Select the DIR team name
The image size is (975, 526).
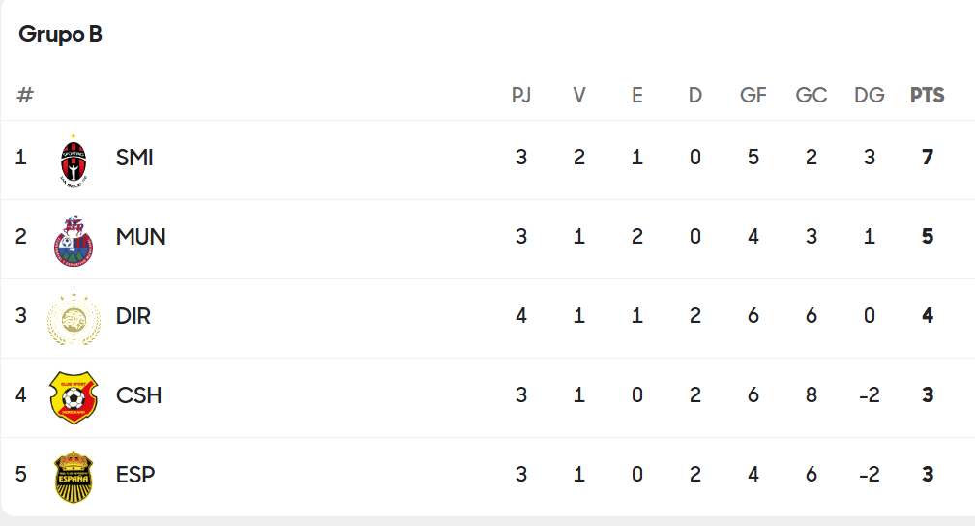click(133, 316)
